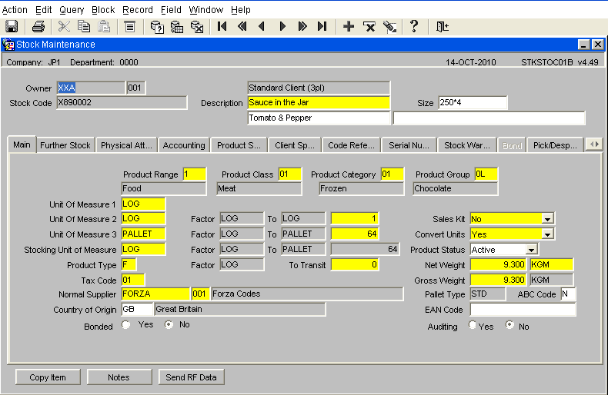This screenshot has width=608, height=395.
Task: Click the Owner field containing XXA
Action: tap(91, 88)
